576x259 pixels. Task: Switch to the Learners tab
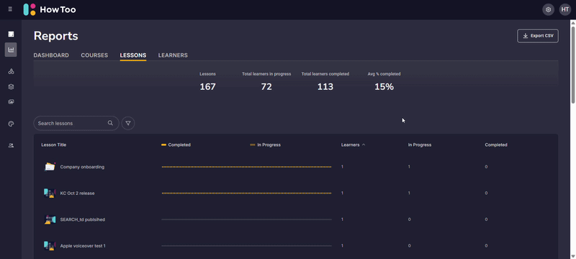click(x=173, y=55)
